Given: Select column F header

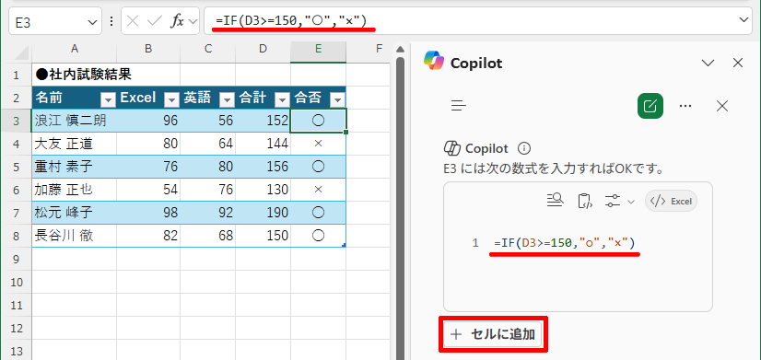Looking at the screenshot, I should [380, 49].
